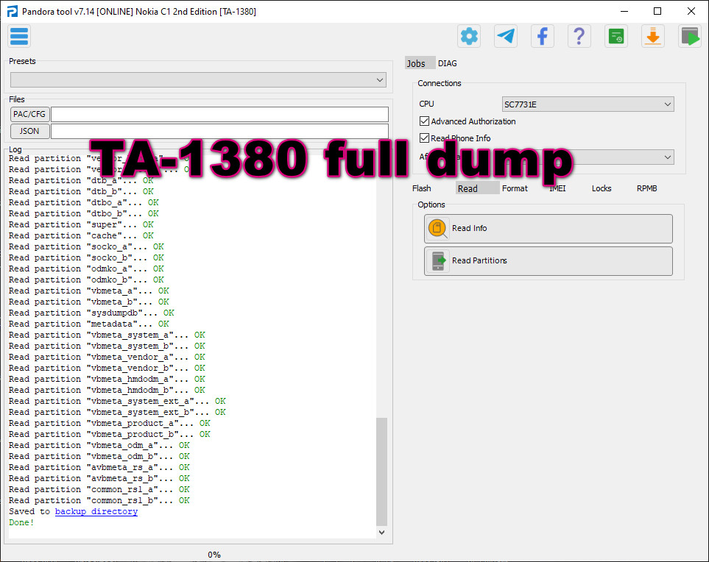
Task: Click the log vertical scrollbar thumb
Action: point(381,472)
